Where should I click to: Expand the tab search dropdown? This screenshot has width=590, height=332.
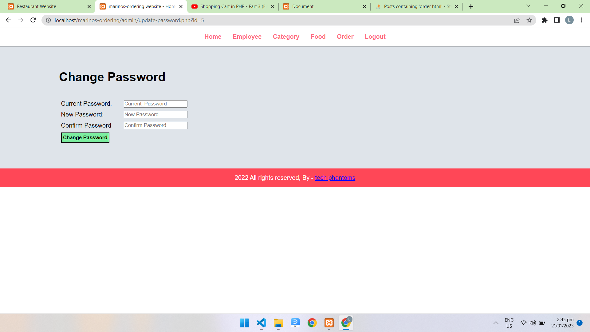click(x=528, y=6)
